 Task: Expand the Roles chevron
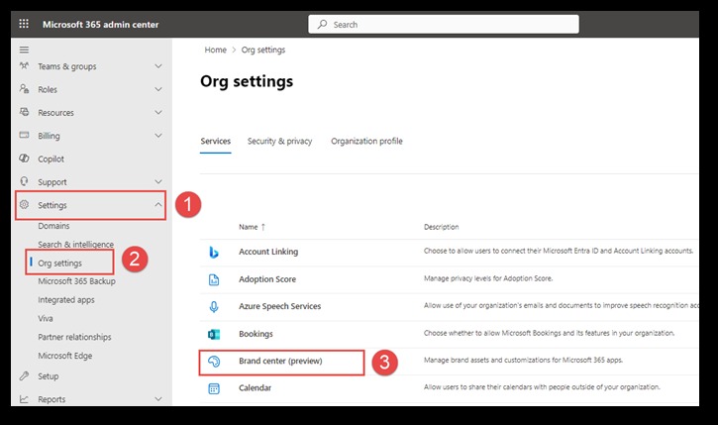(x=158, y=89)
